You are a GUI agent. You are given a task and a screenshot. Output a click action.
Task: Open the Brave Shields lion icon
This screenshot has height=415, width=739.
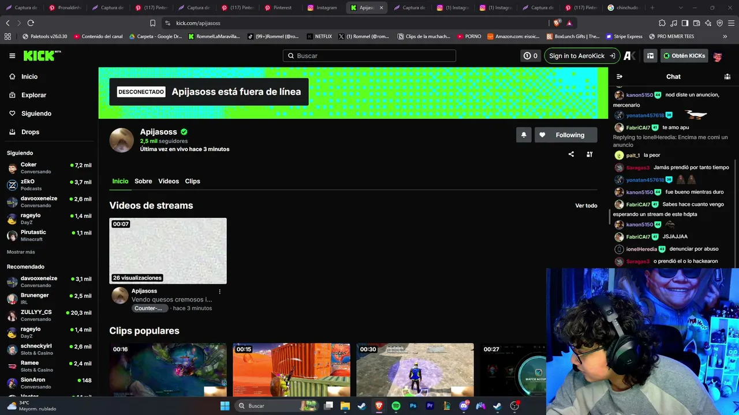[x=557, y=23]
